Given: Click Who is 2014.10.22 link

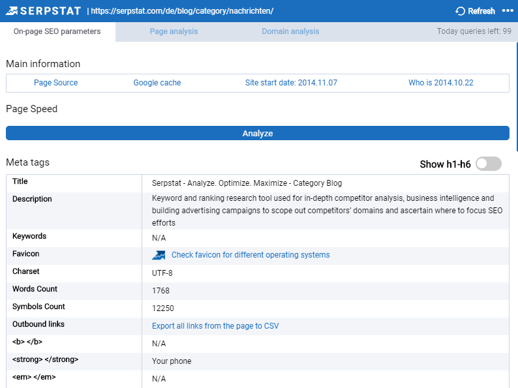Looking at the screenshot, I should point(441,83).
